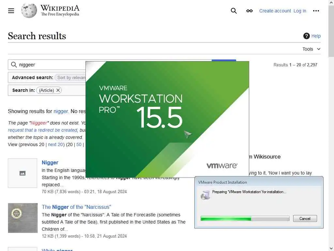The image size is (334, 251).
Task: Click the installation progress bar
Action: pos(245,218)
